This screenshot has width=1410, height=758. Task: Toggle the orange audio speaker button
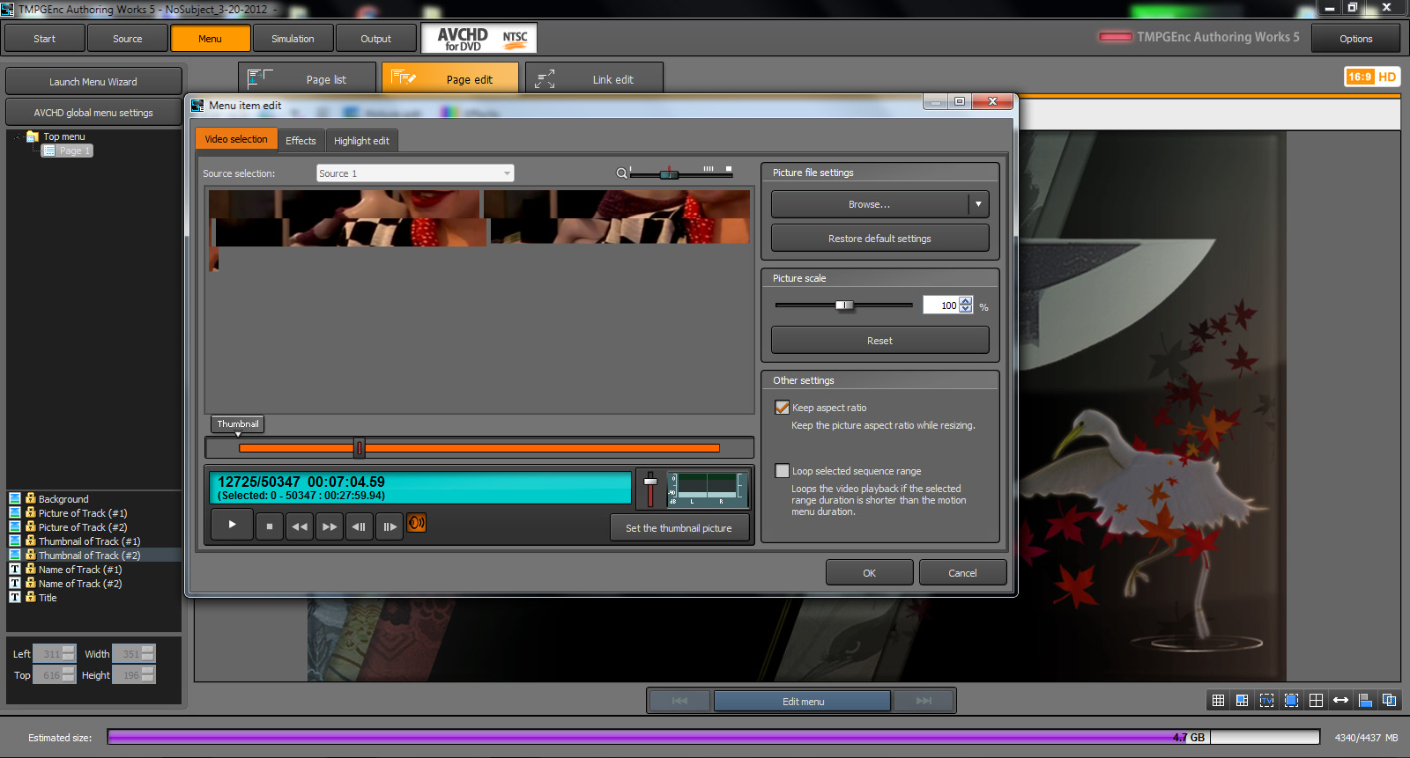(x=417, y=523)
